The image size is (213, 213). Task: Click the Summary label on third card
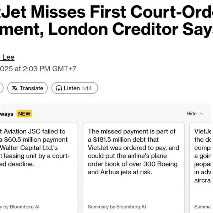point(203,207)
